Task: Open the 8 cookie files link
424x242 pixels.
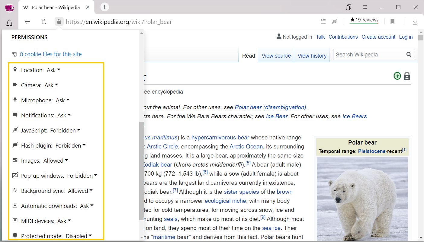Action: 51,54
